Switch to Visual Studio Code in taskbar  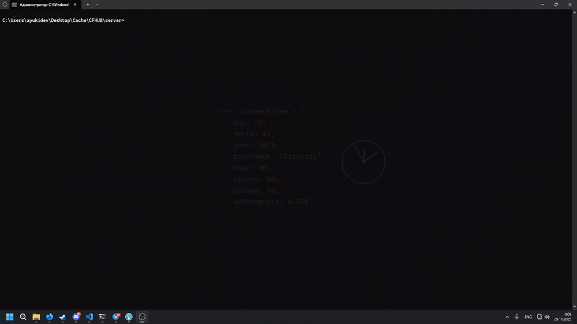point(89,317)
